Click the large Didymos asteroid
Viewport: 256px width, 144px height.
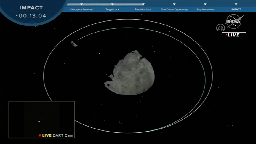click(130, 73)
